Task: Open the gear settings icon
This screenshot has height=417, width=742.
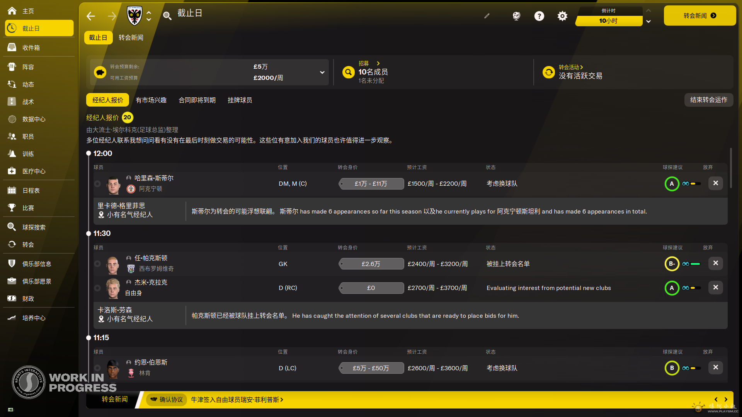Action: point(562,16)
